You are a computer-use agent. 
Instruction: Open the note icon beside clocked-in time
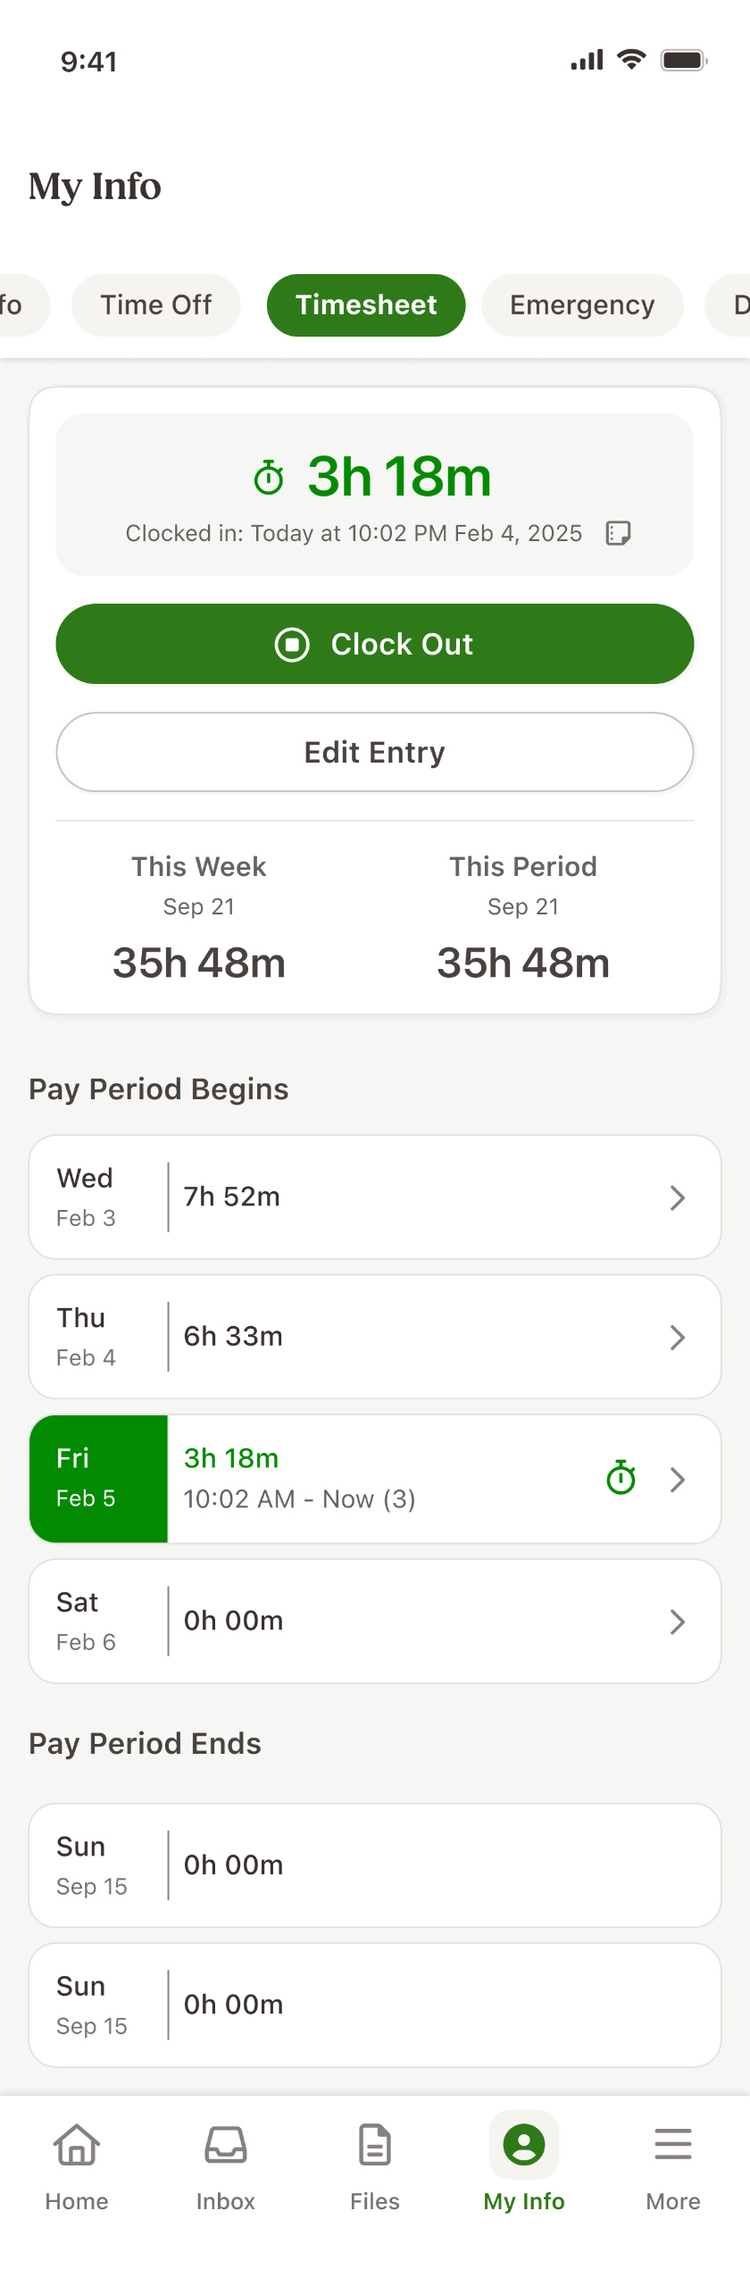click(618, 533)
